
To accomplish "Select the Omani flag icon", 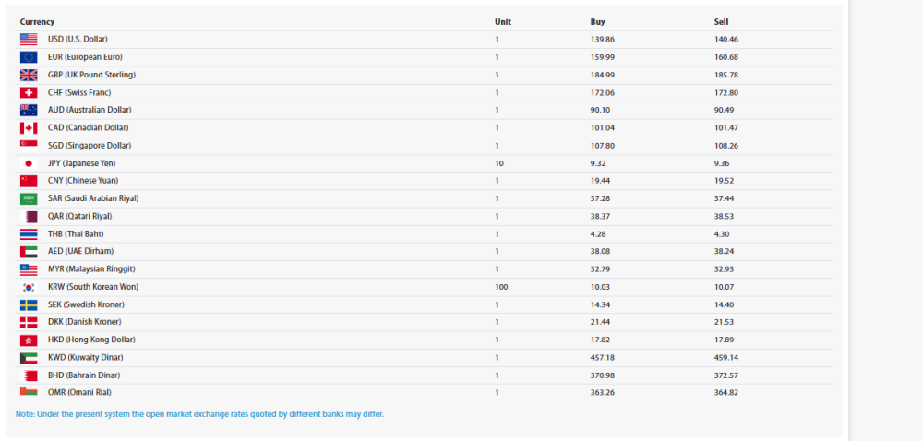I will point(29,391).
